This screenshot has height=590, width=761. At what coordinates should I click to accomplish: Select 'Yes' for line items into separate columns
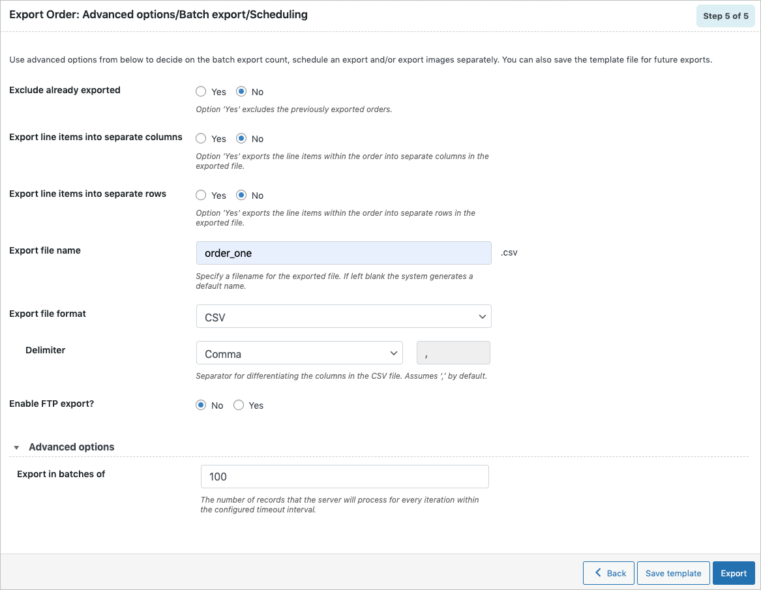pos(201,138)
